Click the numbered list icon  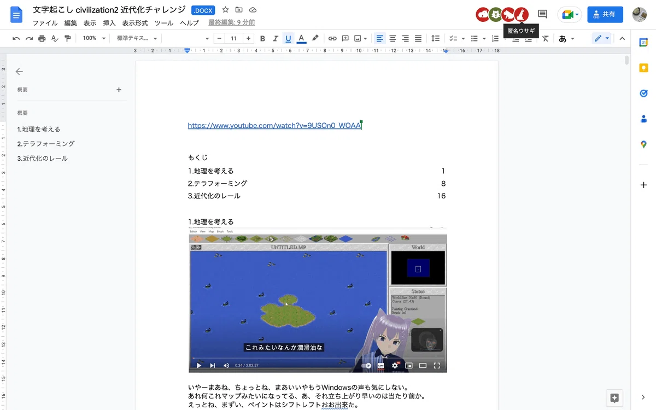coord(495,38)
